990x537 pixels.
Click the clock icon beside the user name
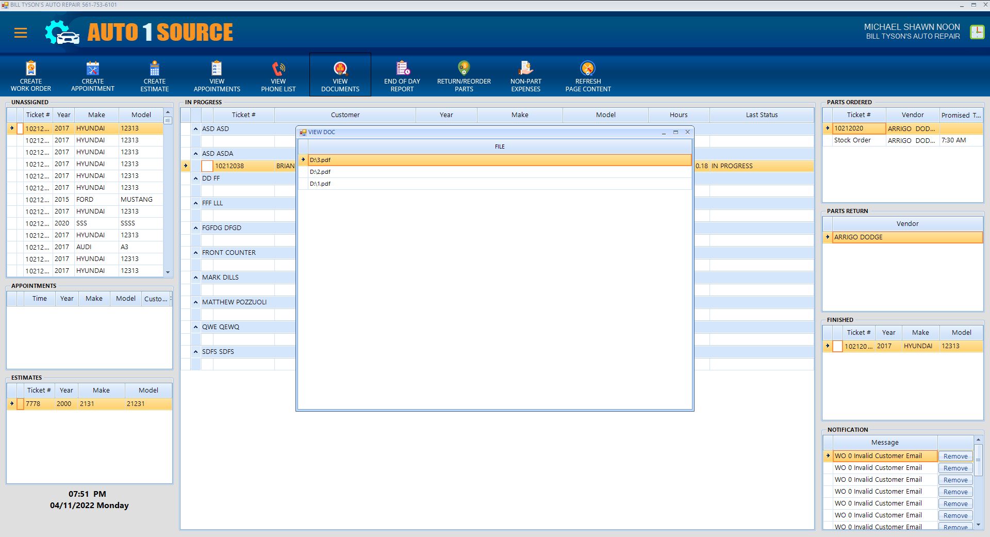click(x=977, y=32)
